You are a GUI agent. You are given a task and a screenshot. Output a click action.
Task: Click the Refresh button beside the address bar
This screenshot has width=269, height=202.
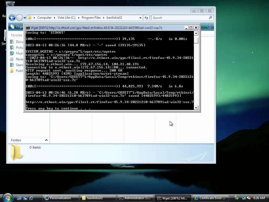pos(146,18)
